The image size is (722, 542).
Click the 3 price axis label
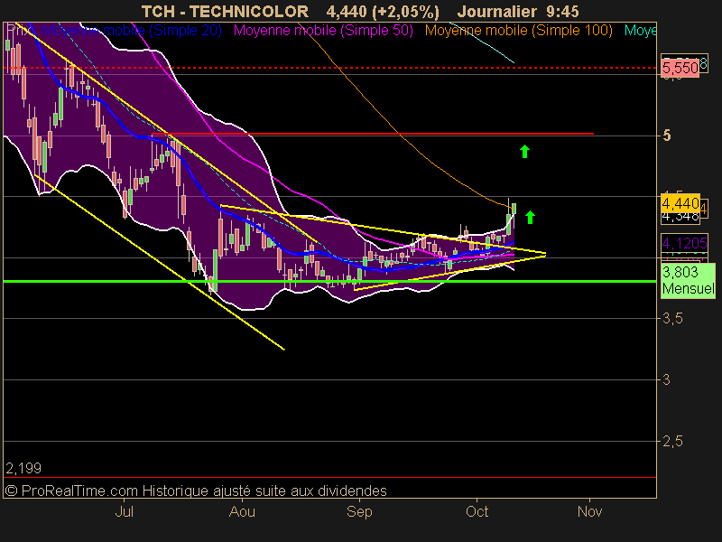coord(666,379)
